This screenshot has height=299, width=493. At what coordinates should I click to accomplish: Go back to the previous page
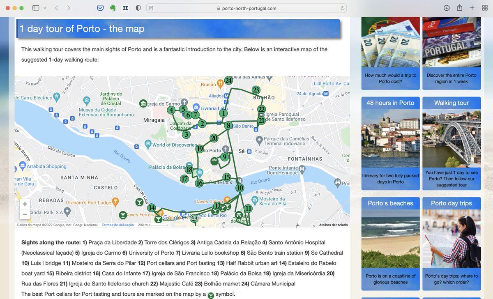[x=57, y=8]
